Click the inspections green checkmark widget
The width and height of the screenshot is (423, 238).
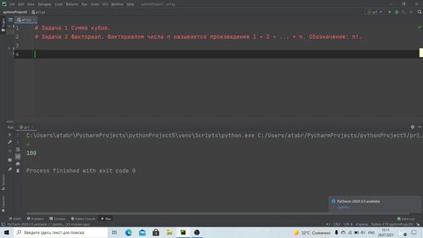pos(420,27)
